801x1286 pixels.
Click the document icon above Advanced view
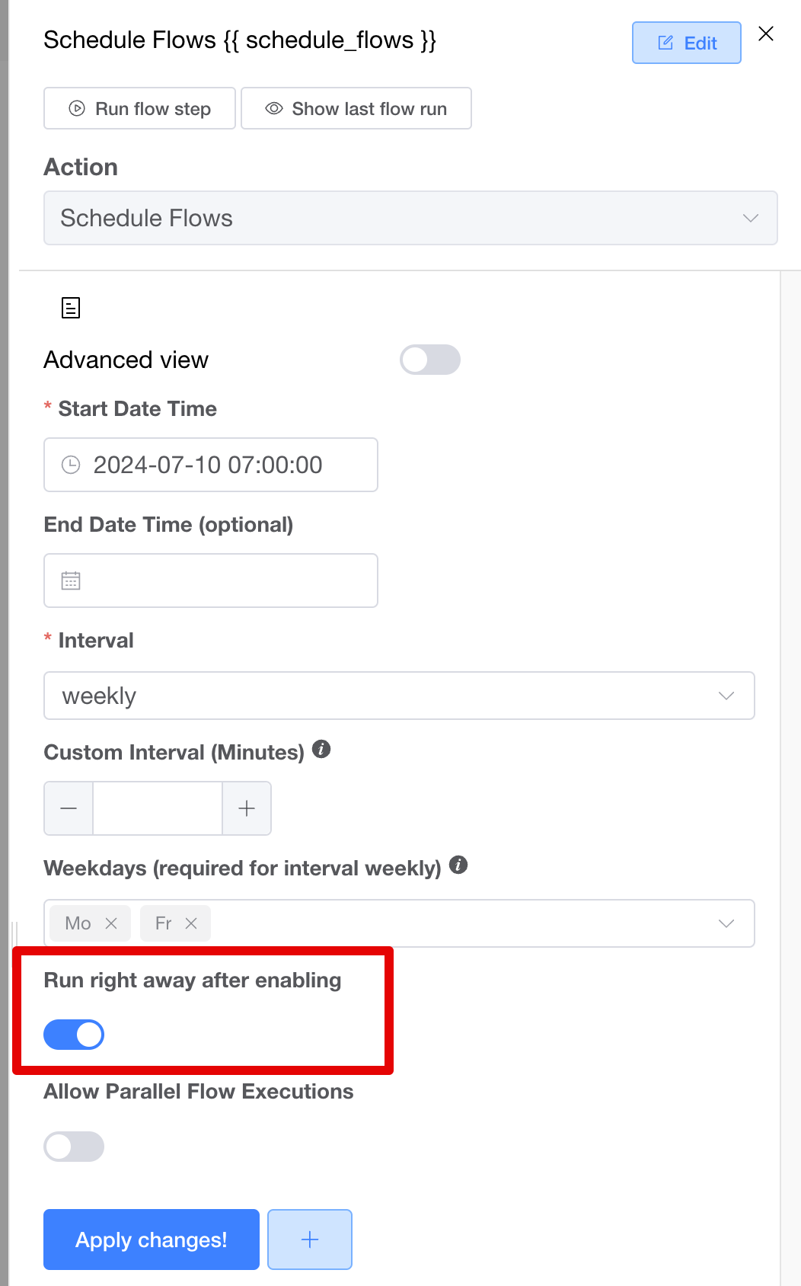pyautogui.click(x=71, y=308)
